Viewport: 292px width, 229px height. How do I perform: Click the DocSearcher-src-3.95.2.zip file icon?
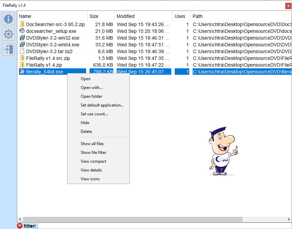coord(22,24)
